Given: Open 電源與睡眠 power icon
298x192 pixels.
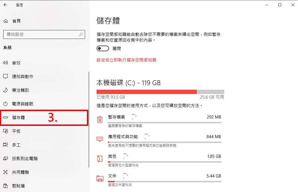Looking at the screenshot, I should tap(5, 104).
